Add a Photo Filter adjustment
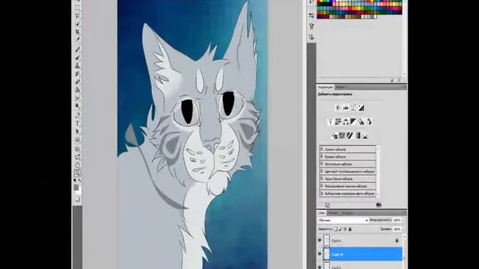479x269 pixels. tap(361, 121)
